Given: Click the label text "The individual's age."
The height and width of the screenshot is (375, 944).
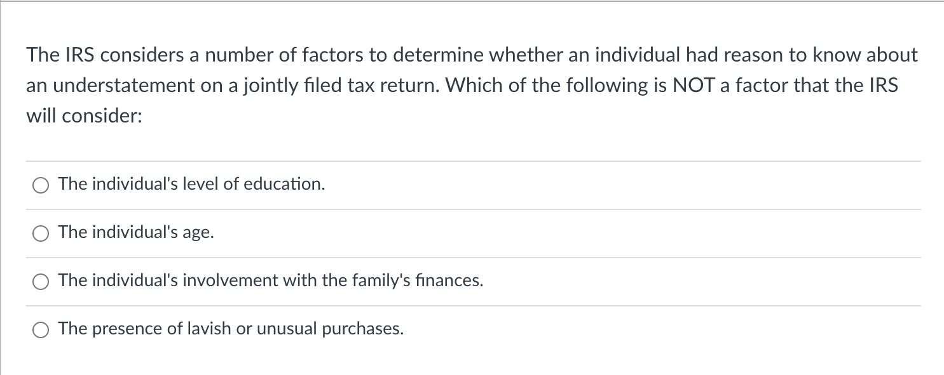Looking at the screenshot, I should pos(136,233).
